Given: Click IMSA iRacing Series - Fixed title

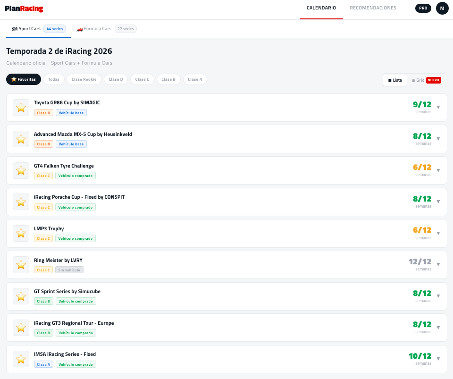Looking at the screenshot, I should pos(65,354).
